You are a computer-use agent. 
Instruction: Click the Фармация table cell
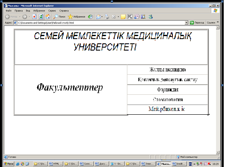tap(167, 90)
